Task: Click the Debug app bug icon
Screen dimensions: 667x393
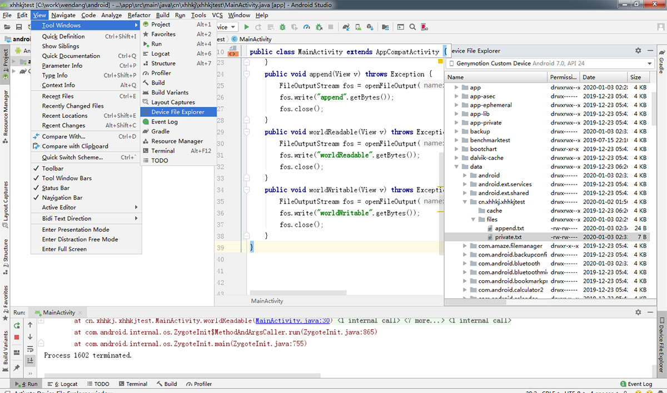Action: pyautogui.click(x=283, y=27)
